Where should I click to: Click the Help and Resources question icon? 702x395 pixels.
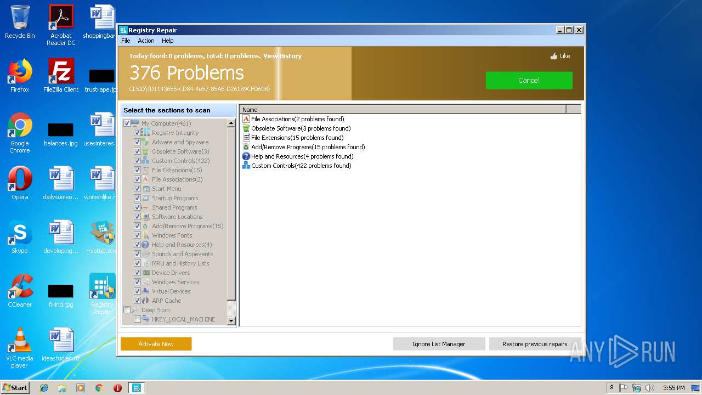[x=246, y=156]
